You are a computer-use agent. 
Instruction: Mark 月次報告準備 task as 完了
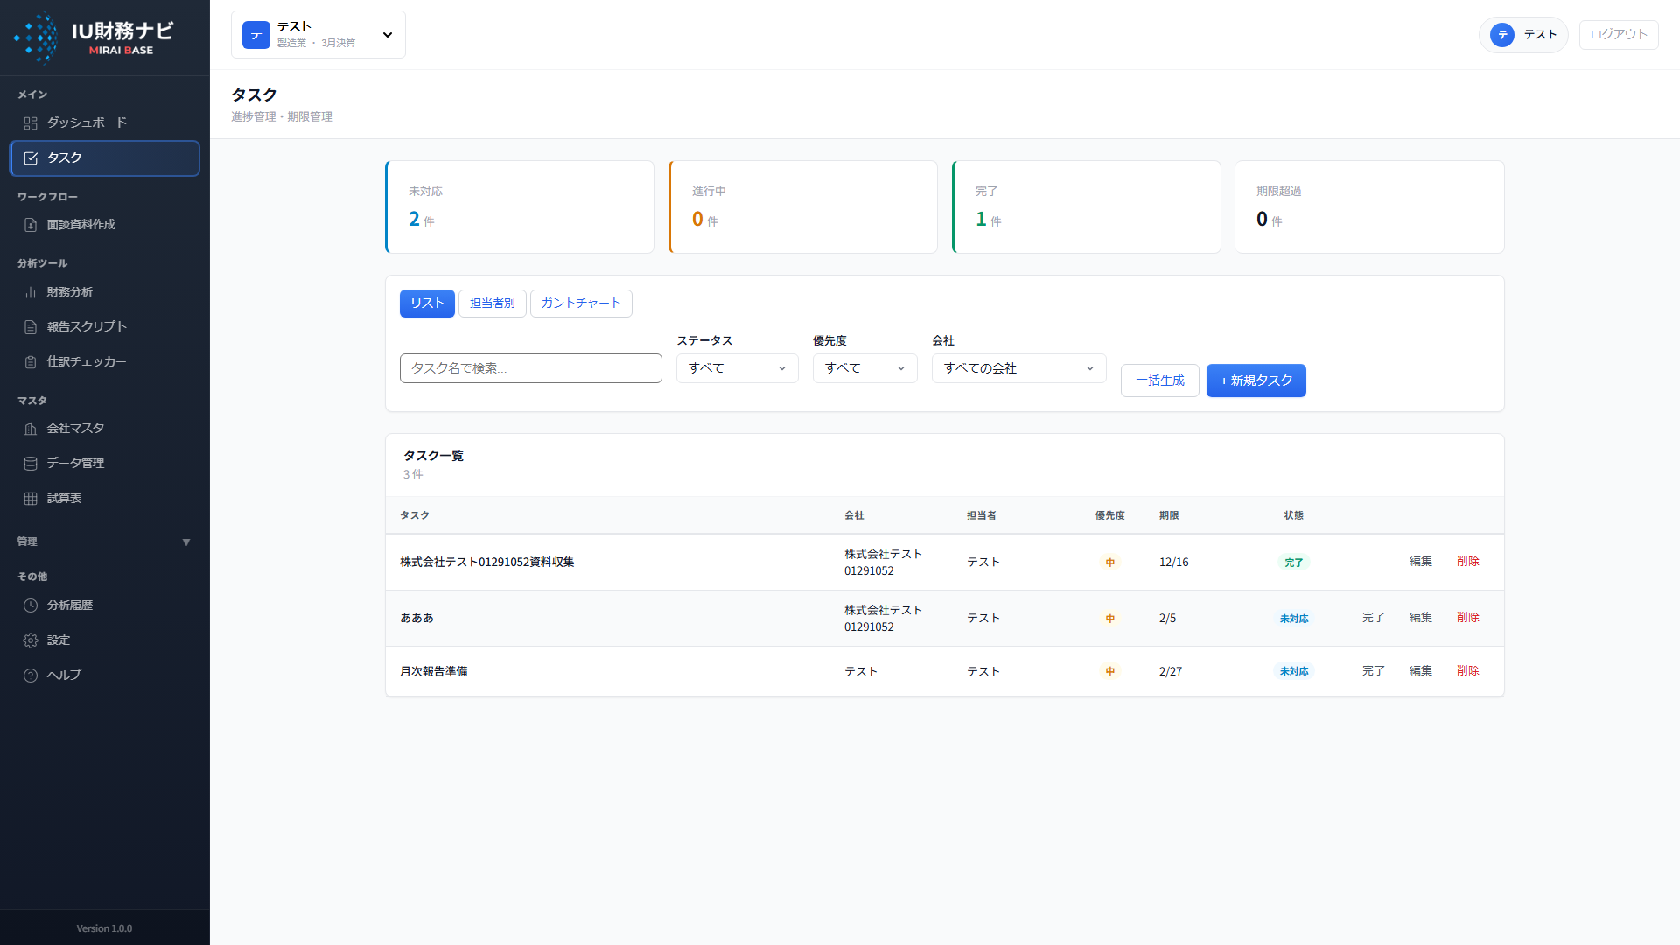pyautogui.click(x=1373, y=671)
